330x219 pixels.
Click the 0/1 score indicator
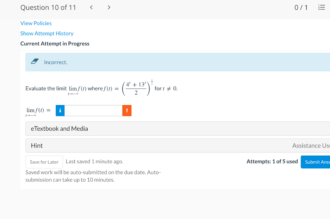point(301,7)
